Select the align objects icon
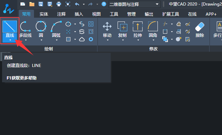This screenshot has height=135, width=222. coord(179,32)
